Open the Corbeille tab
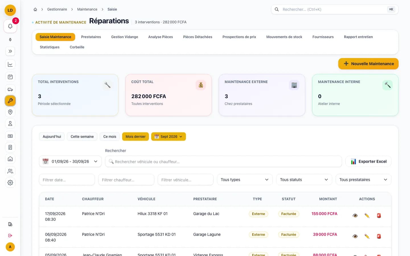 coord(77,47)
